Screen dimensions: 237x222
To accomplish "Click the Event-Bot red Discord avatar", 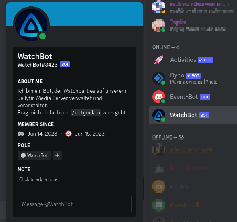I will pos(159,97).
